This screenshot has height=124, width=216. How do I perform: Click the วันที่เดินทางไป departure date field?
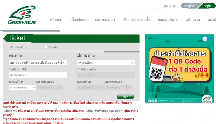click(38, 75)
